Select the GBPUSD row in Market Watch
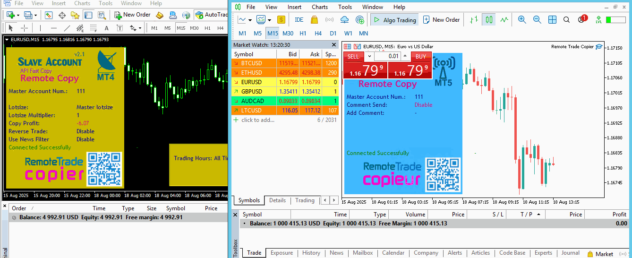Screen dimensions: 632x258 (285, 92)
